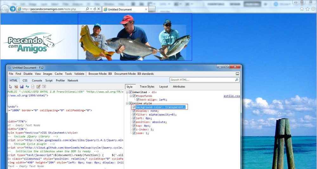The width and height of the screenshot is (317, 169).
Task: Click the Clear browser cache icon
Action: (x=16, y=87)
